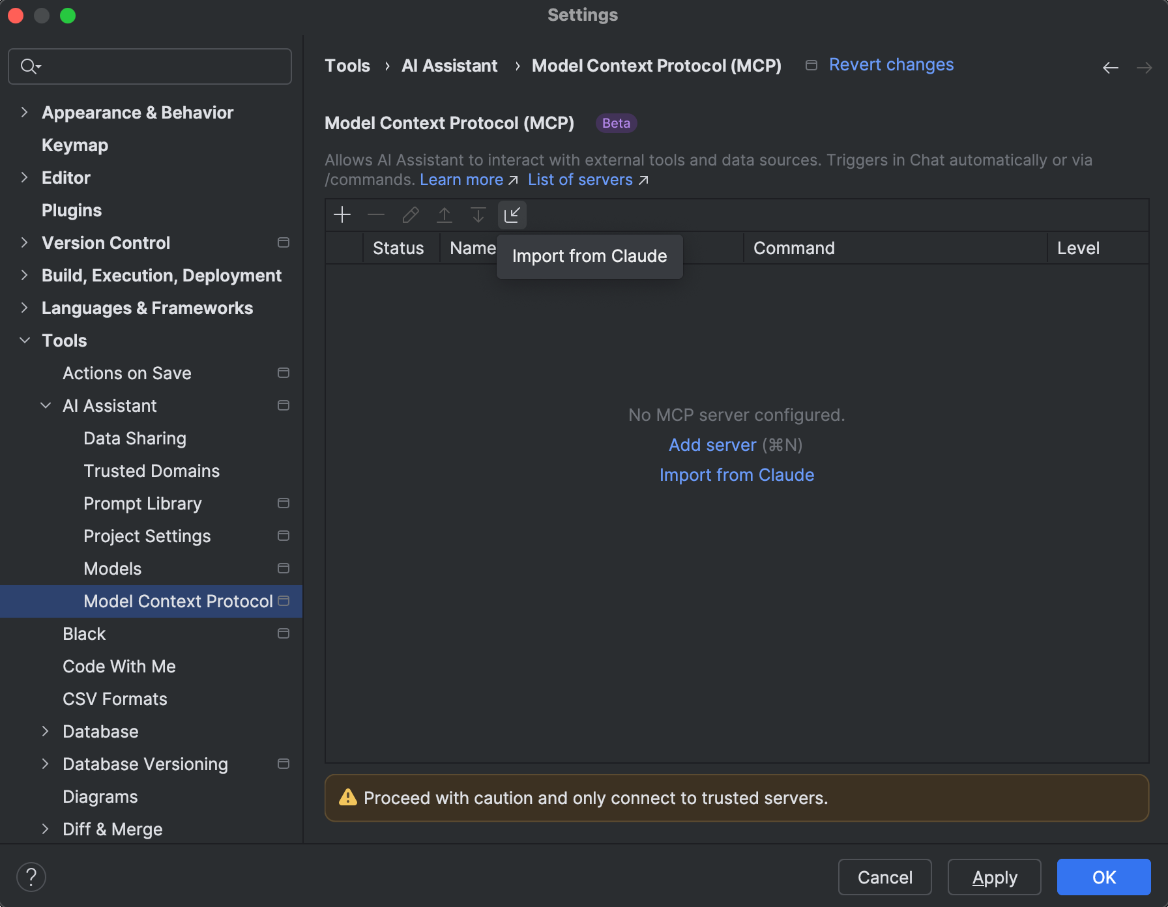Collapse the Tools tree node
This screenshot has height=907, width=1168.
point(24,340)
